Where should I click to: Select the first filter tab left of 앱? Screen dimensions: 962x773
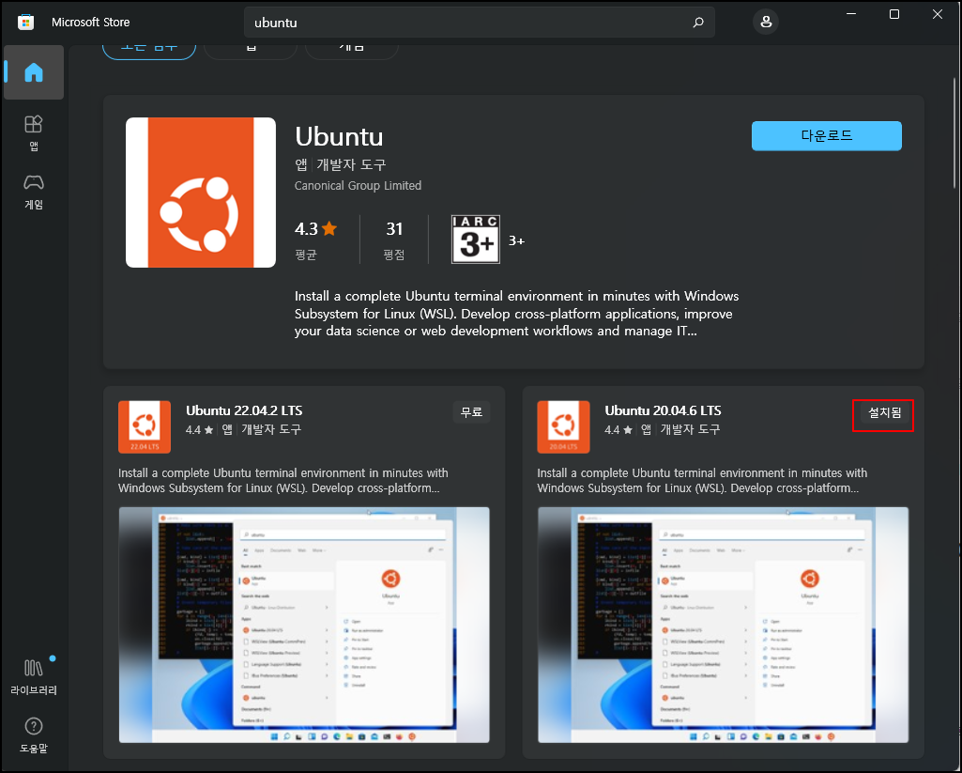point(149,49)
